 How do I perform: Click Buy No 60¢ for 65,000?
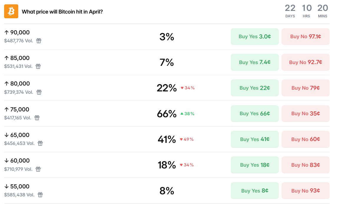click(x=306, y=139)
